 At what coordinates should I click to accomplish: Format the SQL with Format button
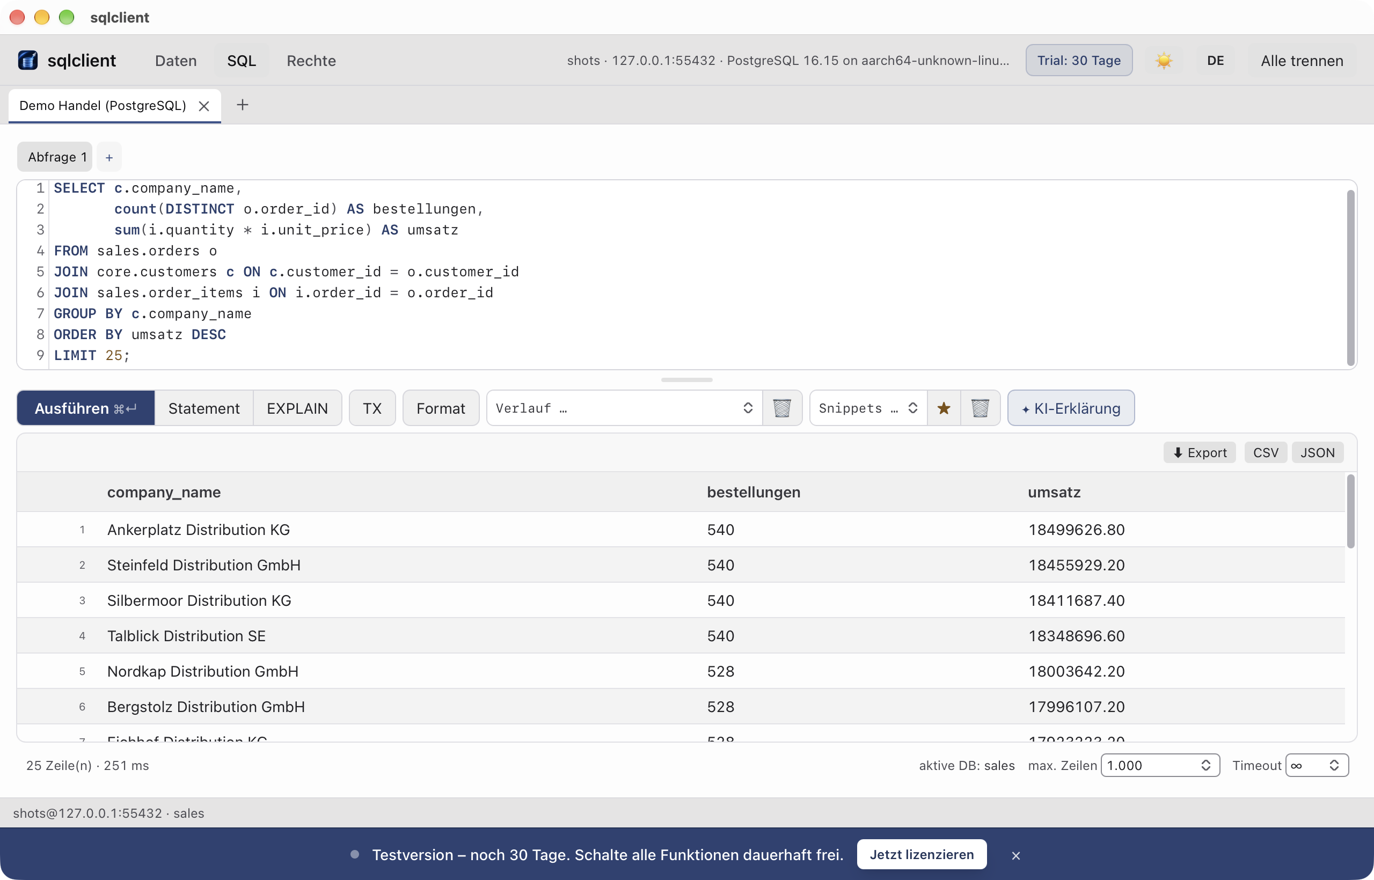[x=441, y=408]
